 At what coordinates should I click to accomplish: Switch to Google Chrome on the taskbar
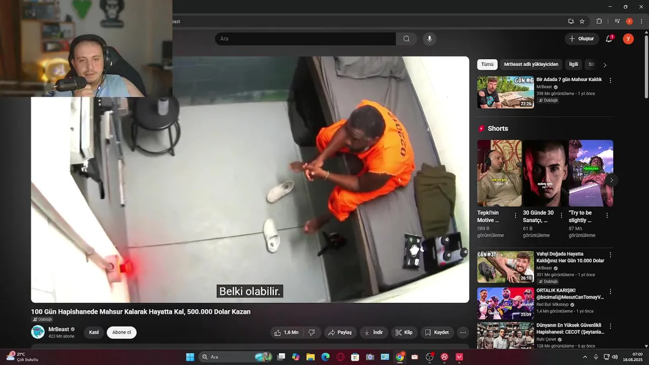400,357
